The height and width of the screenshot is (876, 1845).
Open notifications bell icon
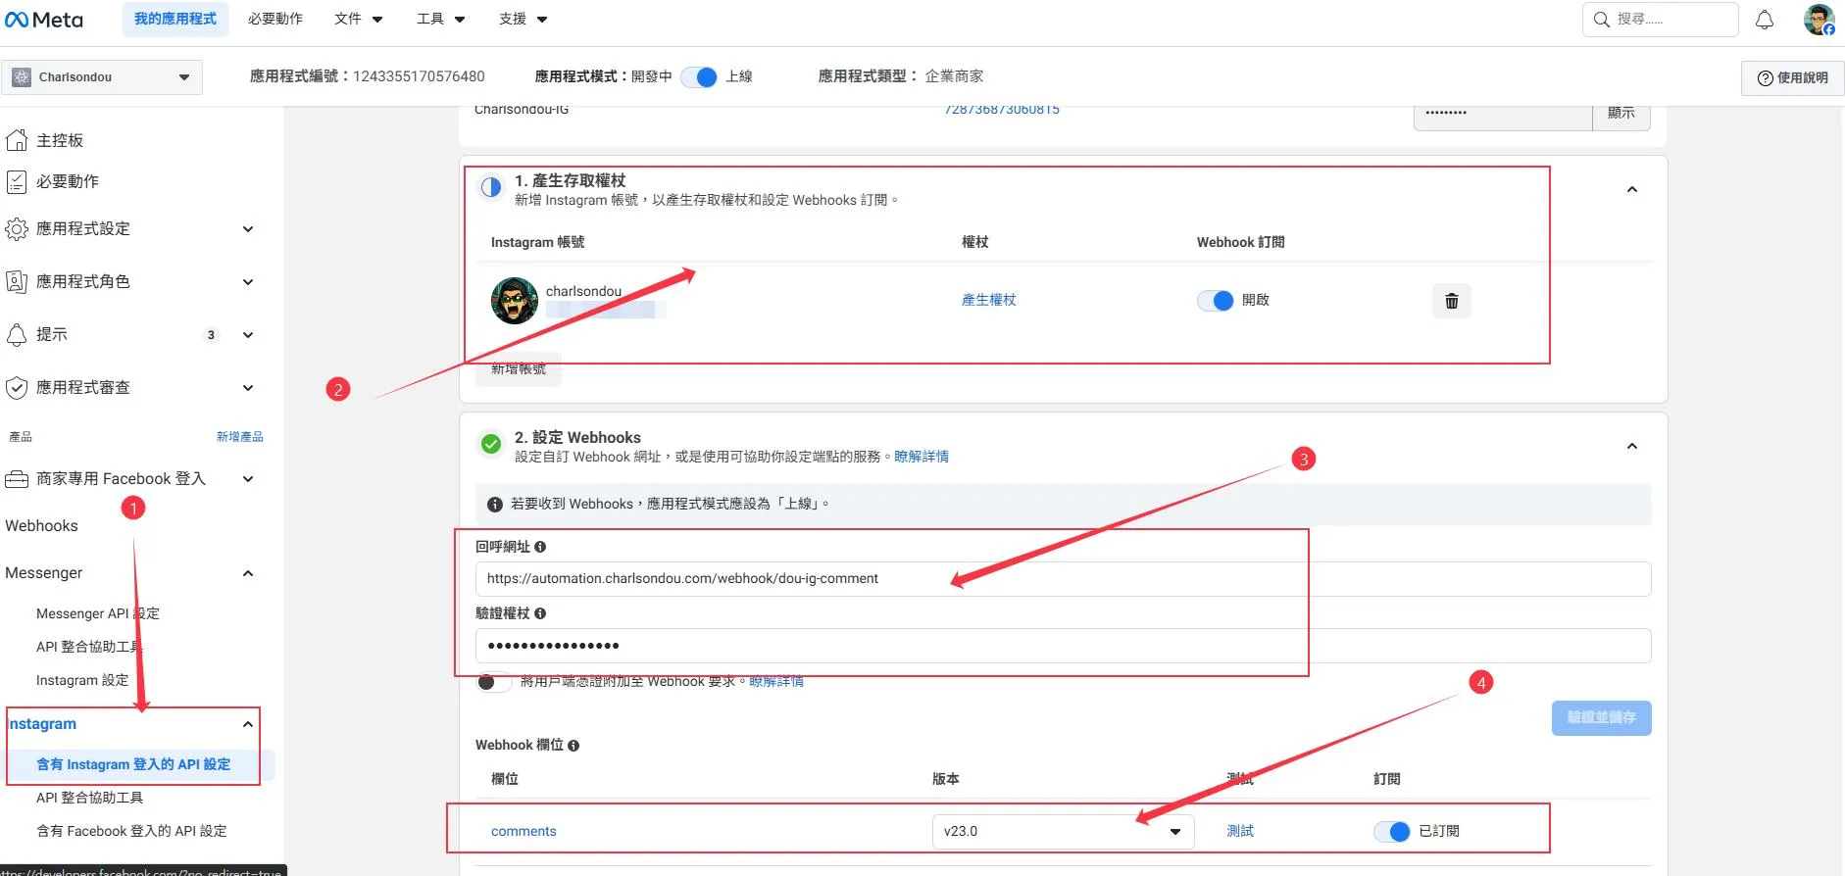click(1765, 20)
